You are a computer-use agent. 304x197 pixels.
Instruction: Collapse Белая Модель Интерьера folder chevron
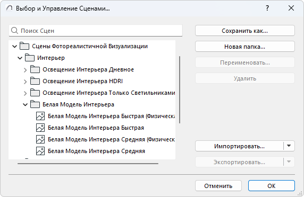[26, 105]
